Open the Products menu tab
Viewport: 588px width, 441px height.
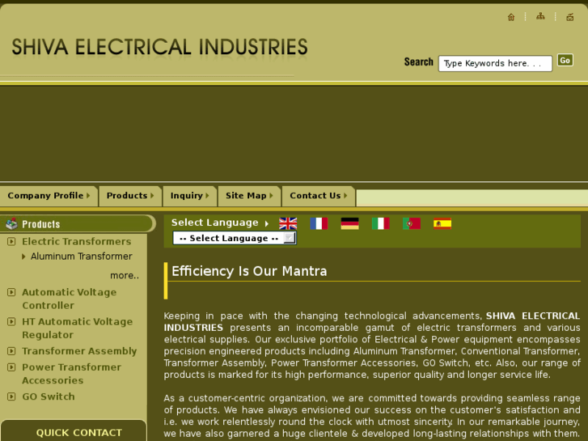pyautogui.click(x=130, y=196)
